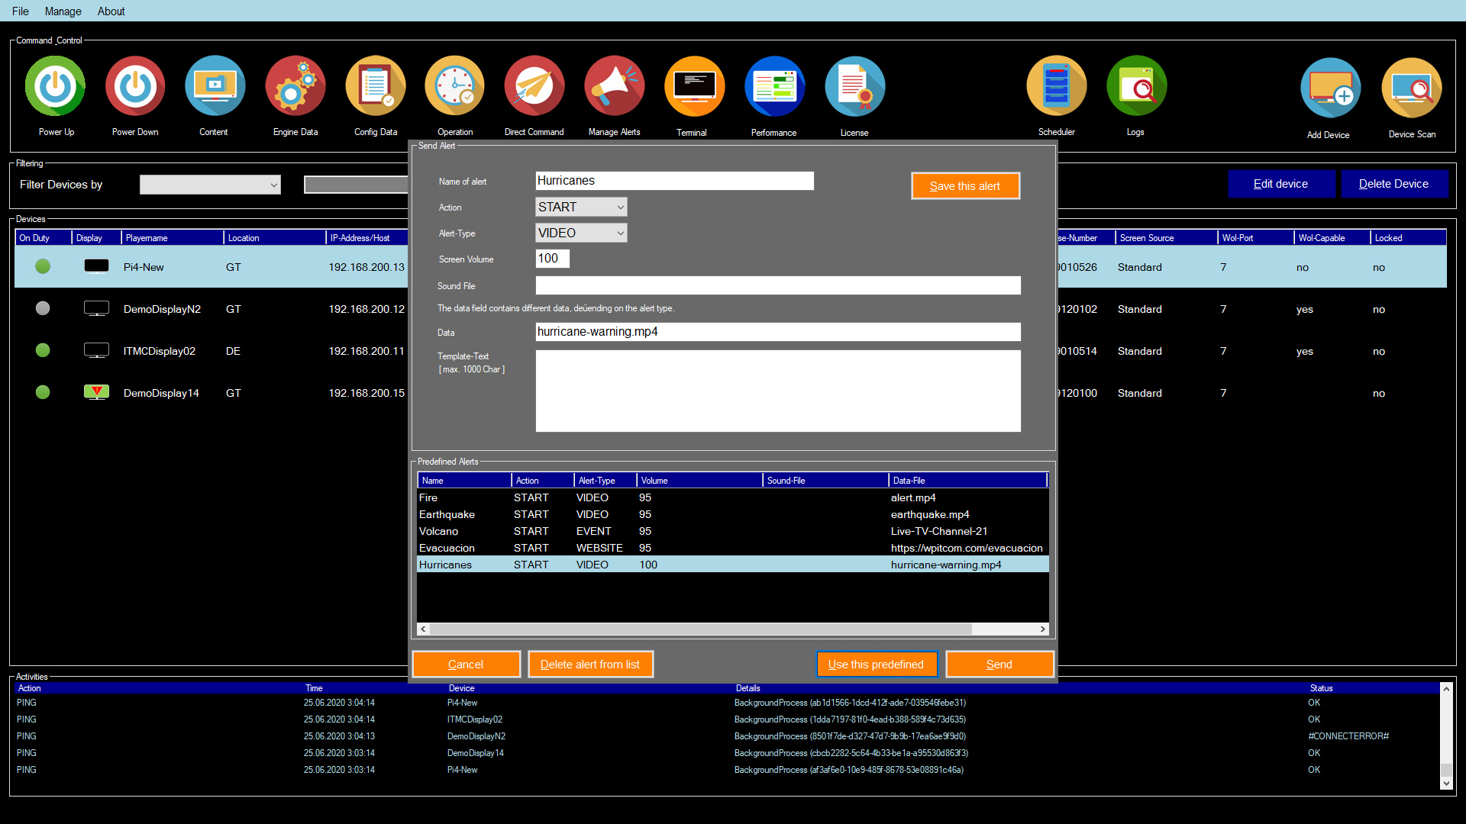This screenshot has height=824, width=1466.
Task: Click the Manage Alerts megaphone icon
Action: click(614, 87)
